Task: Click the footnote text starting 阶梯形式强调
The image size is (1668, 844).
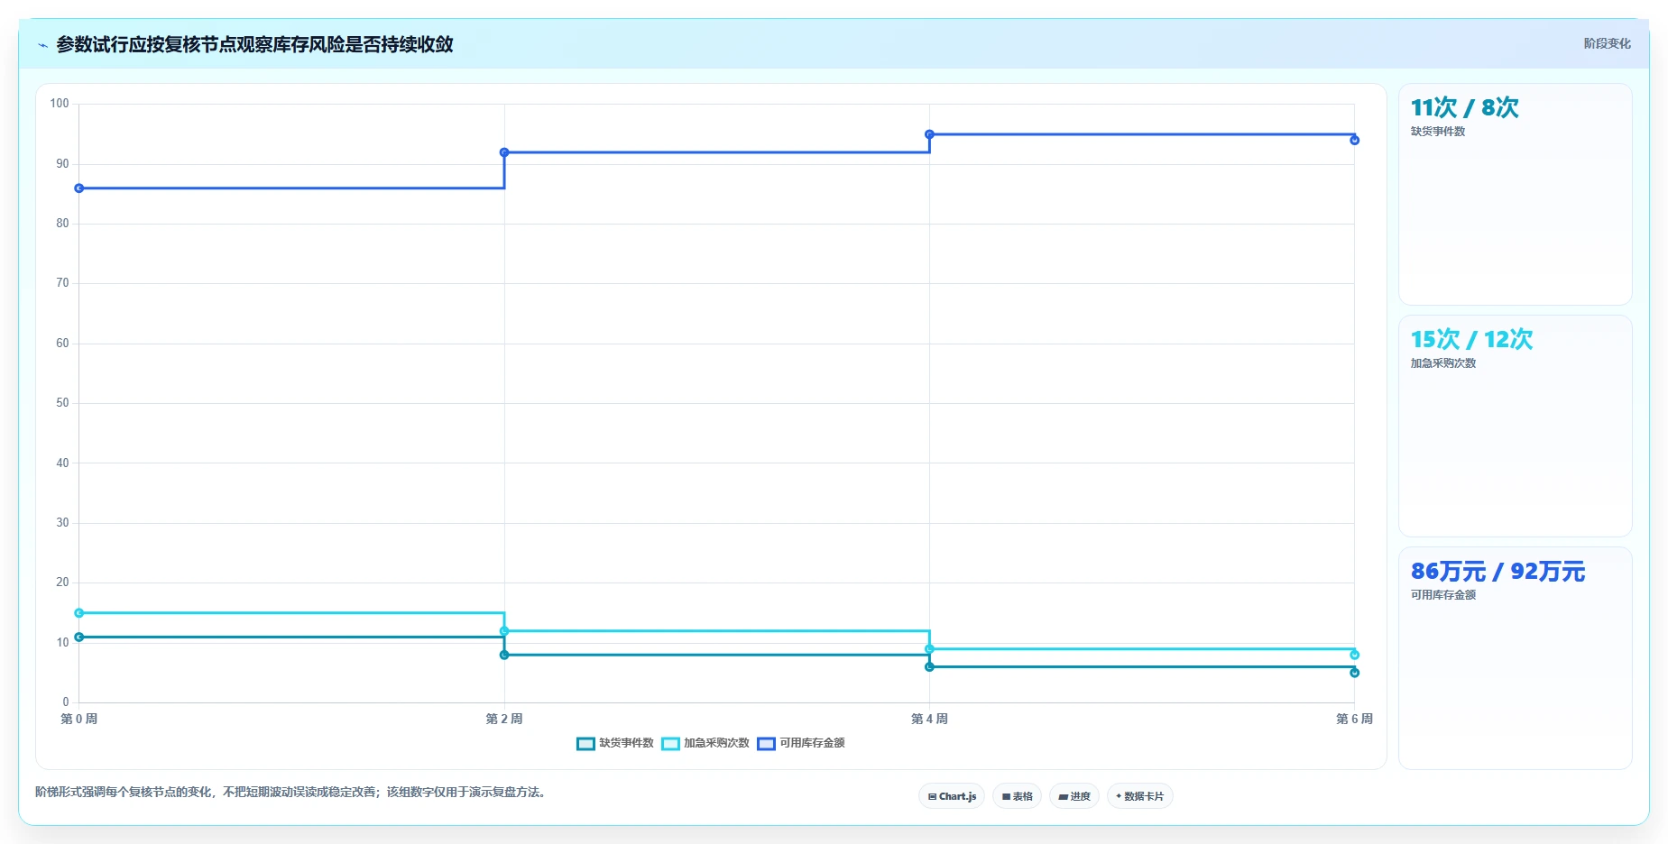Action: click(x=290, y=792)
